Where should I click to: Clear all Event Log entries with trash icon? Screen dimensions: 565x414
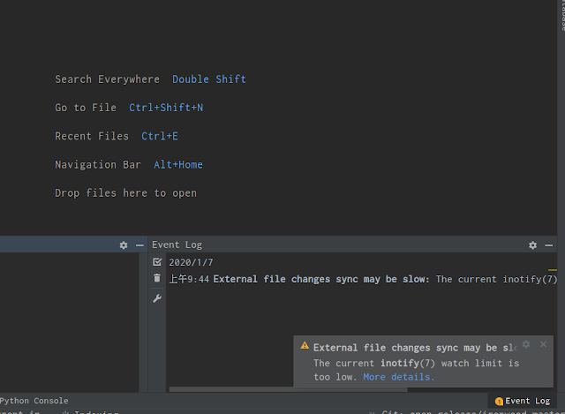tap(157, 278)
